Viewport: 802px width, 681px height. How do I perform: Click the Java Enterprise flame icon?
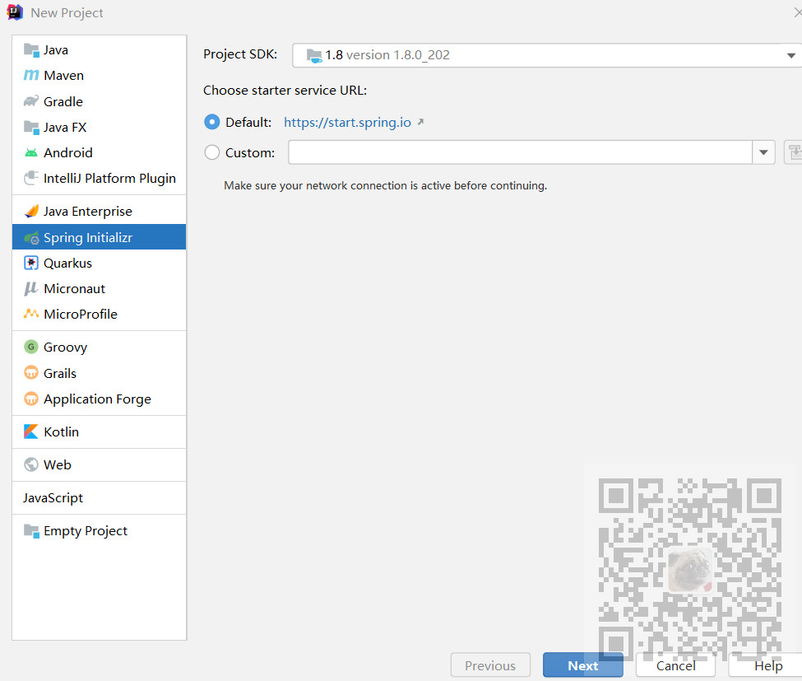click(x=31, y=211)
